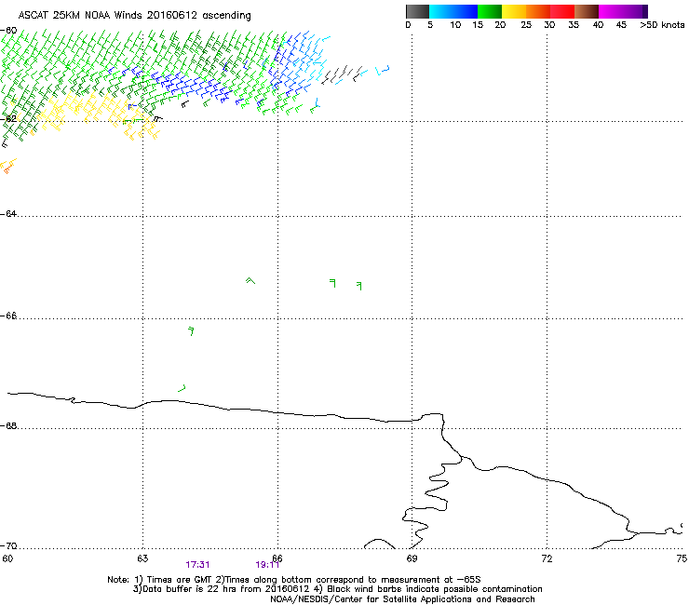Click the orange 25-30 knots legend color
Viewport: 689px width, 605px height.
point(538,11)
